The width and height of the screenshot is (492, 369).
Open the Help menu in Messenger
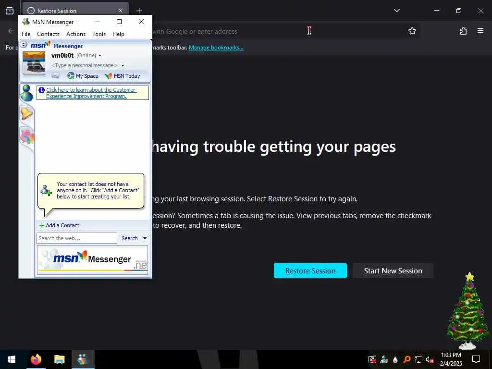(x=118, y=34)
